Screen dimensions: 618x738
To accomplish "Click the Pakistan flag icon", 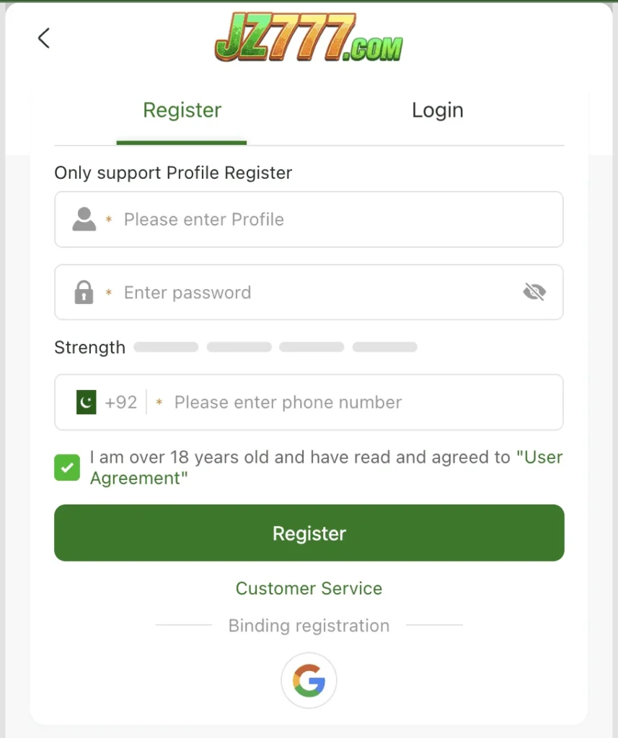I will click(x=87, y=402).
